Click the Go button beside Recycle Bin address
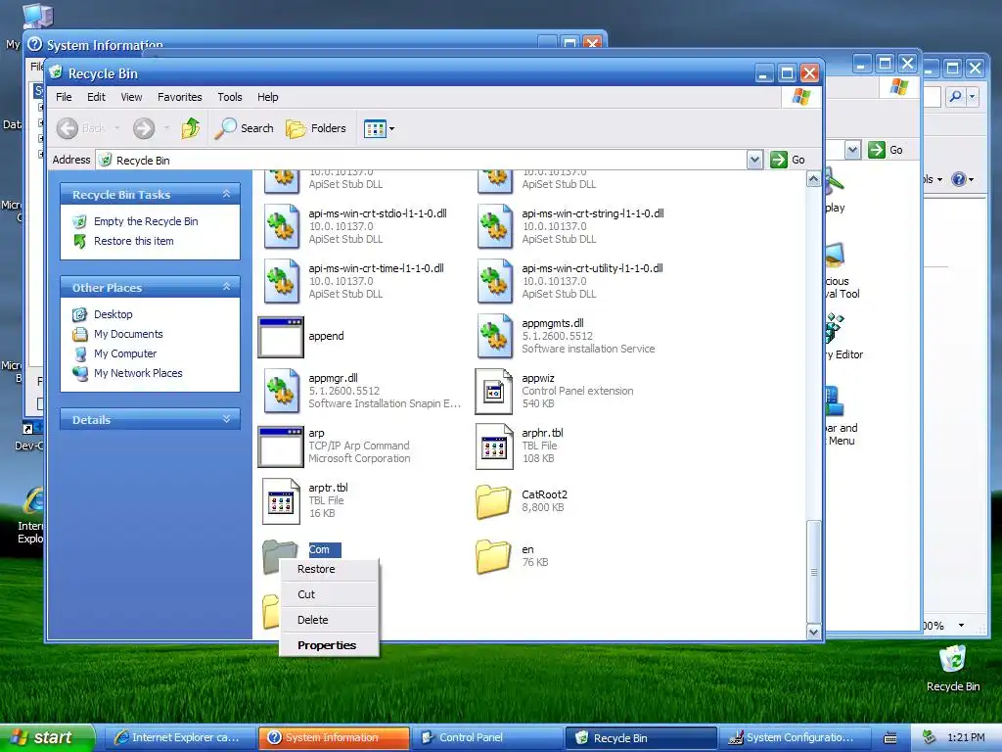Image resolution: width=1002 pixels, height=752 pixels. 788,160
